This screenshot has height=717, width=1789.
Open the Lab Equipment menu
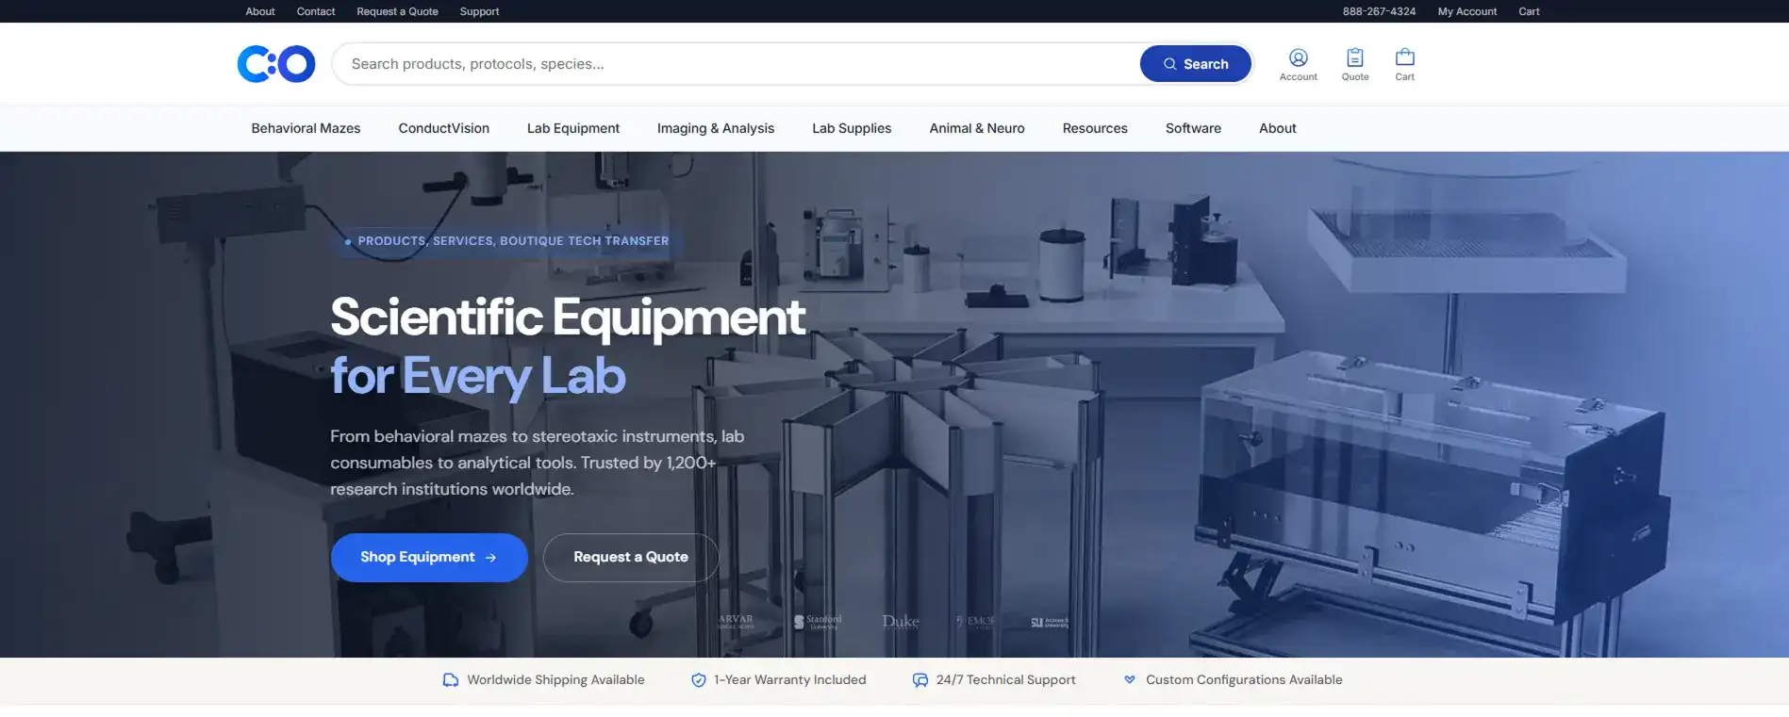click(x=573, y=128)
